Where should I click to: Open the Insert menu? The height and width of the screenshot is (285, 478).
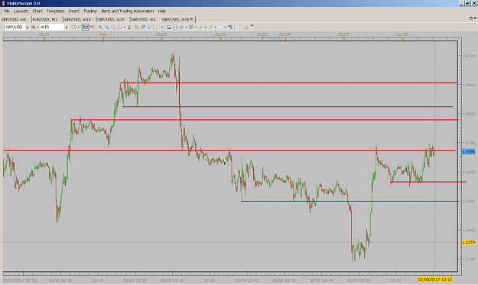click(x=73, y=11)
